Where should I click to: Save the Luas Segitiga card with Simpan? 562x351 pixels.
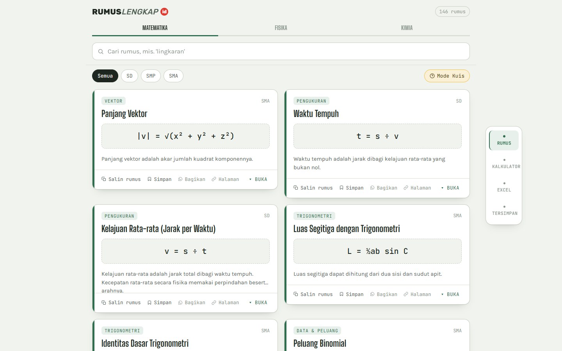click(351, 294)
